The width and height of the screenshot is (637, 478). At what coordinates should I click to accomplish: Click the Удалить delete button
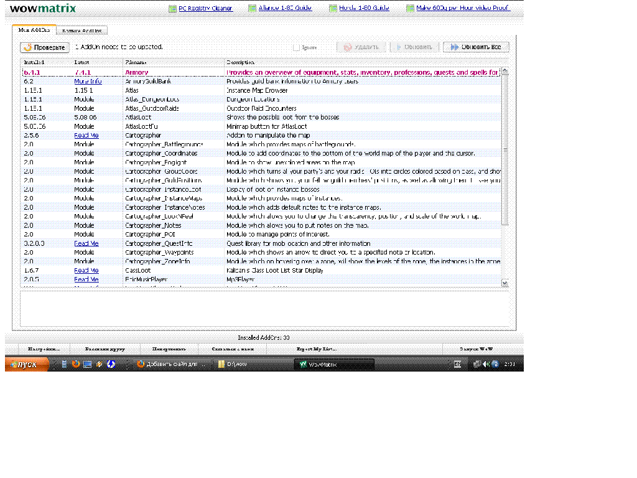(361, 47)
